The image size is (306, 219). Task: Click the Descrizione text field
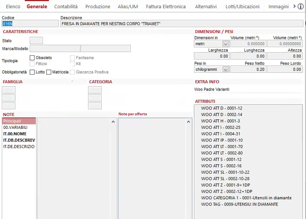(x=181, y=24)
